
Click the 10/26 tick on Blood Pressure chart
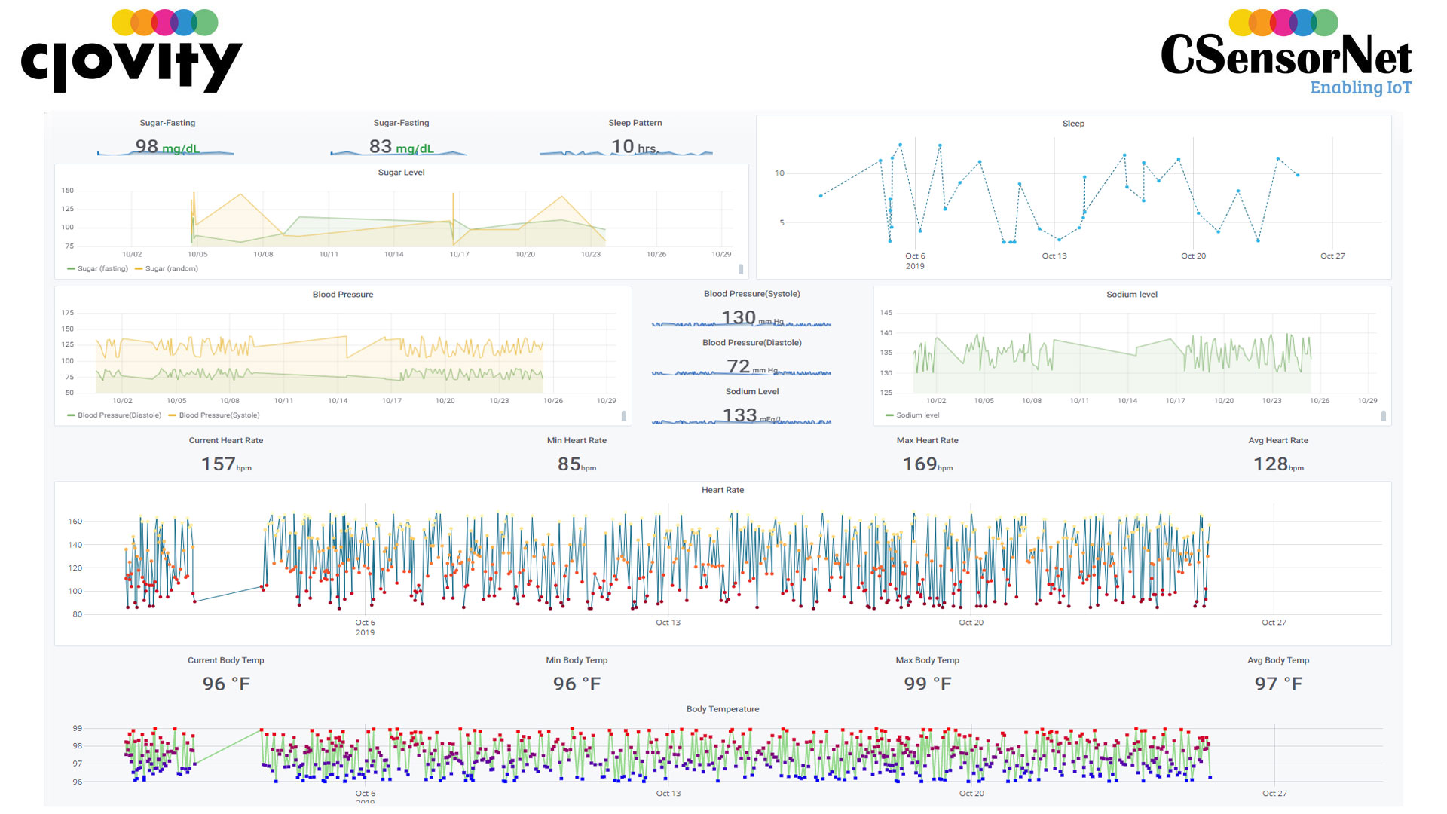point(553,401)
